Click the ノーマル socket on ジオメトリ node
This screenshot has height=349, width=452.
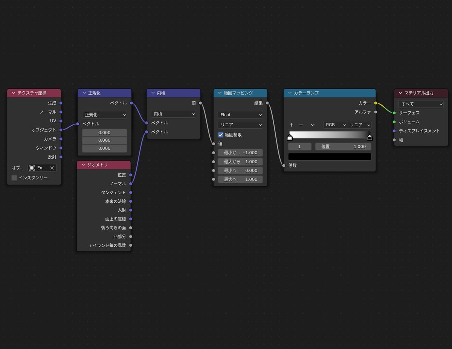pyautogui.click(x=131, y=184)
